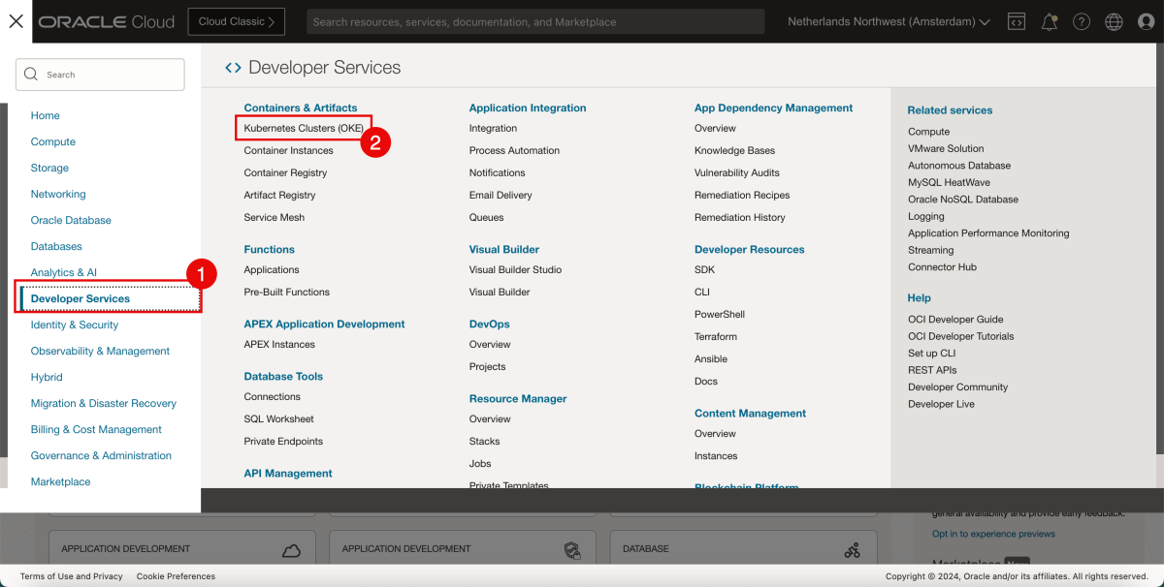
Task: Click the cloud icon on APPLICATION DEVELOPMENT card
Action: [291, 548]
